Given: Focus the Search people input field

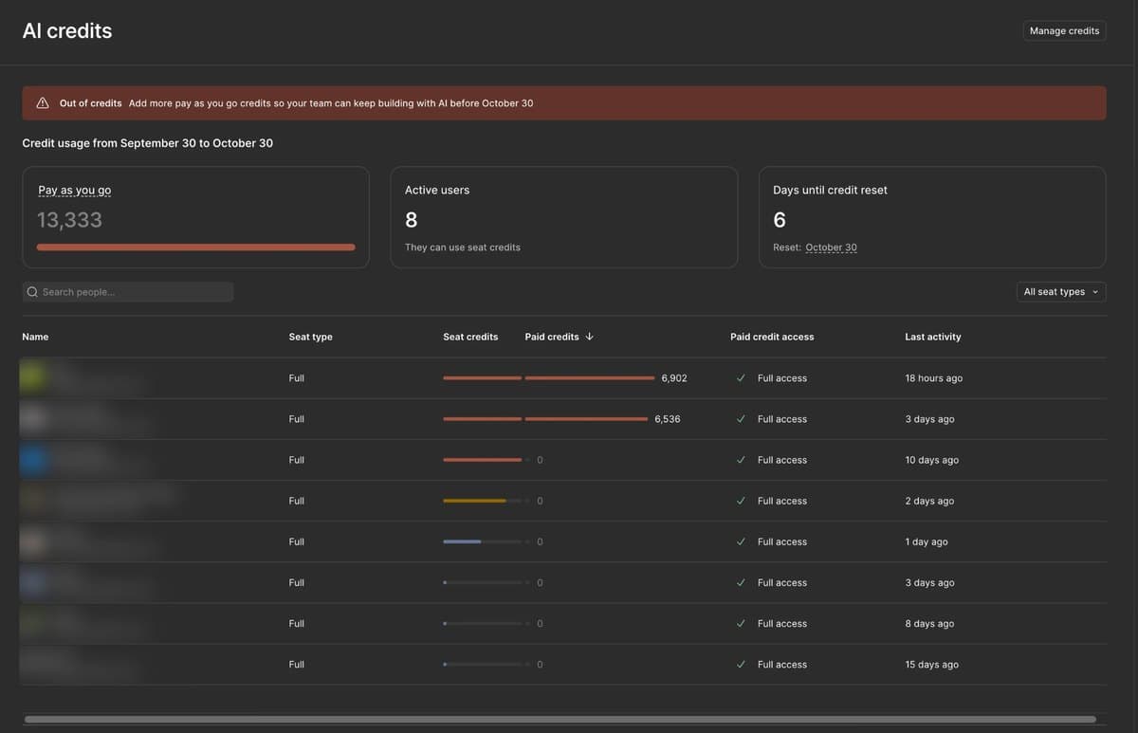Looking at the screenshot, I should pyautogui.click(x=128, y=292).
